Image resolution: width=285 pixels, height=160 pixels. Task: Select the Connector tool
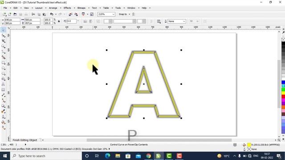[3, 100]
